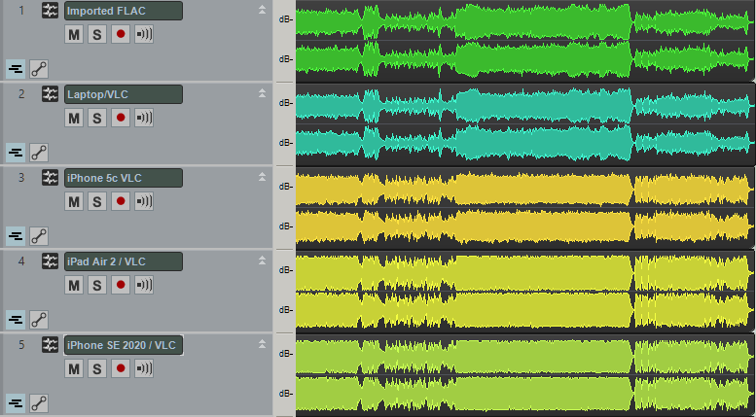Click track number 1 label
Viewport: 756px width, 417px height.
coord(21,10)
